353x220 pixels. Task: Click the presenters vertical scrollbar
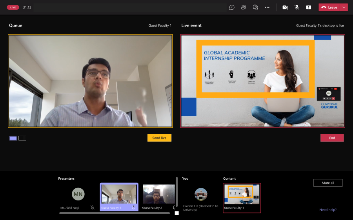coord(177,192)
